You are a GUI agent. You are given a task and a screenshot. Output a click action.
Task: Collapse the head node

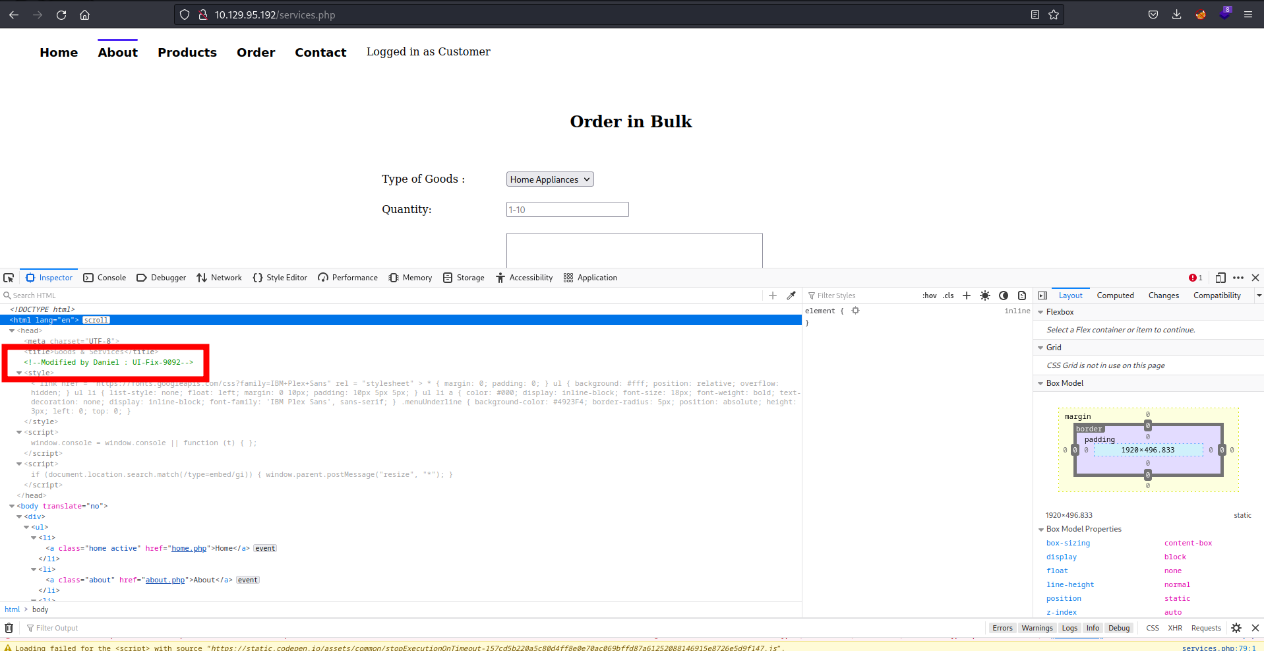pos(12,330)
